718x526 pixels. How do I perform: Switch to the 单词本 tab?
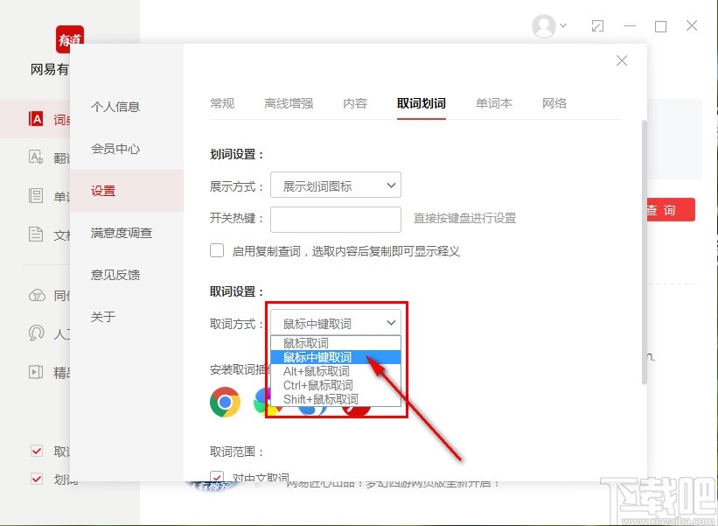tap(493, 103)
